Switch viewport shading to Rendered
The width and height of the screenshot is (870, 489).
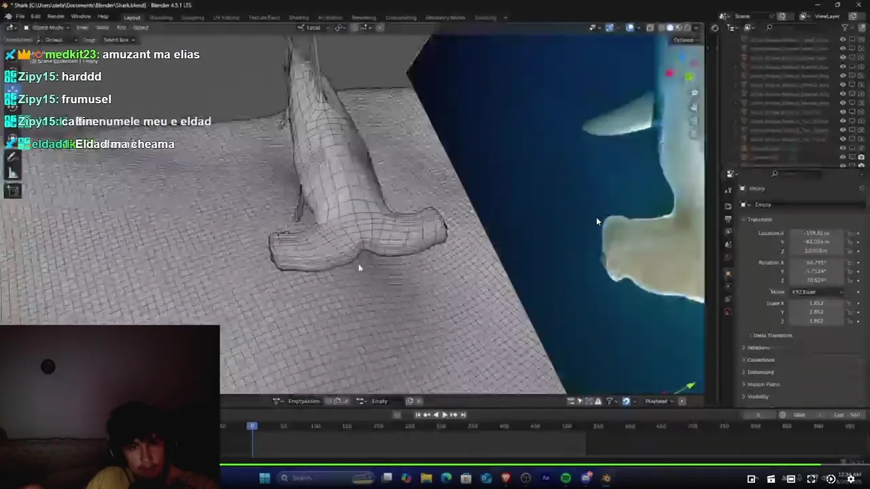[x=686, y=28]
